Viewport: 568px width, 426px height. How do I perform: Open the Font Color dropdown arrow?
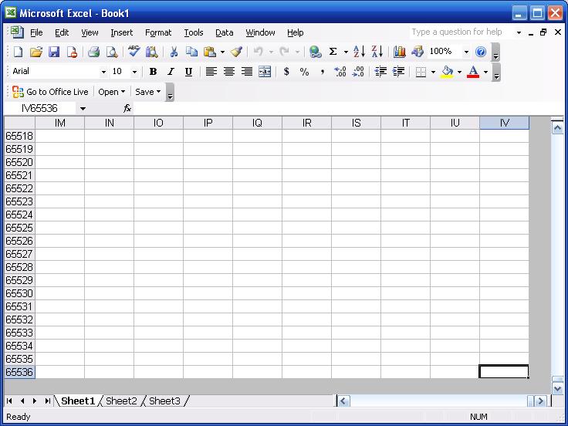pos(485,72)
